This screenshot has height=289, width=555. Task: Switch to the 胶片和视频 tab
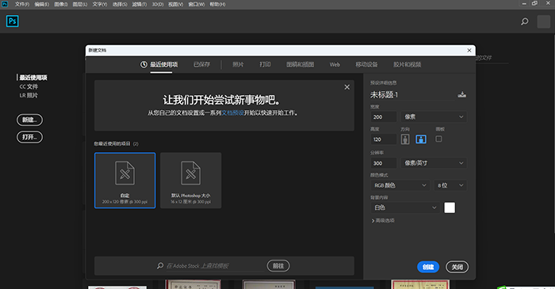click(x=408, y=64)
